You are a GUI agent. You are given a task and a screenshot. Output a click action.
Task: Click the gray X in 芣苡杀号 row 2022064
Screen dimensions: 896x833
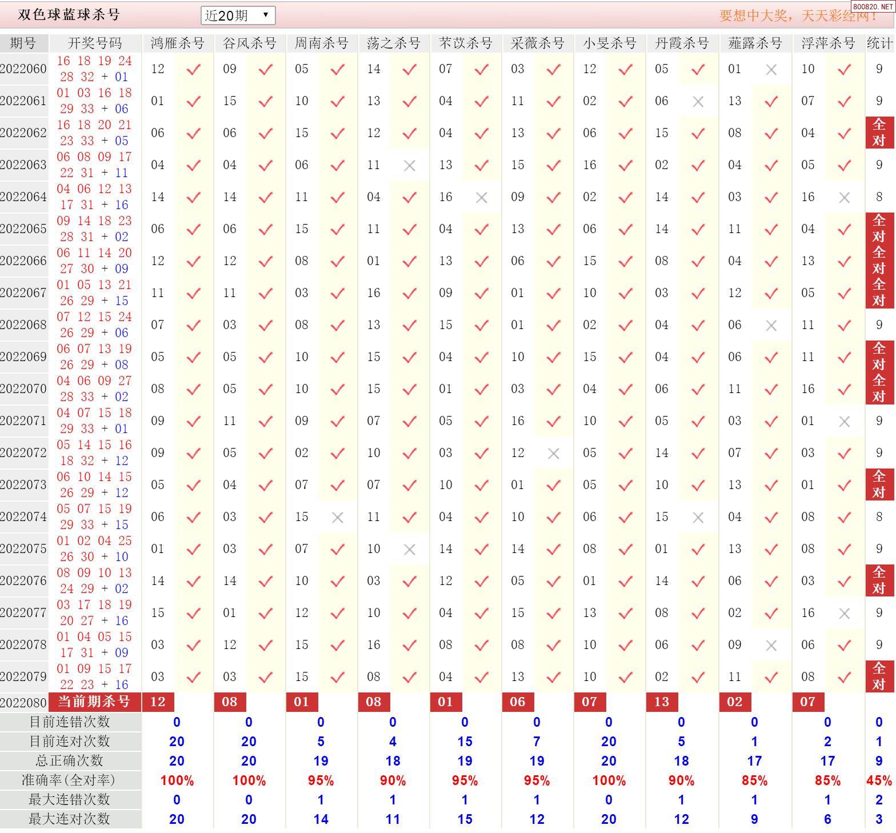(482, 198)
